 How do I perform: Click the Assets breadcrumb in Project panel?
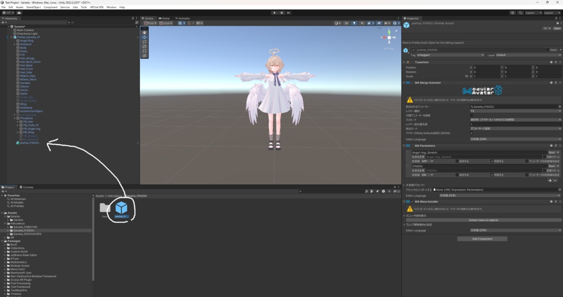pos(100,196)
